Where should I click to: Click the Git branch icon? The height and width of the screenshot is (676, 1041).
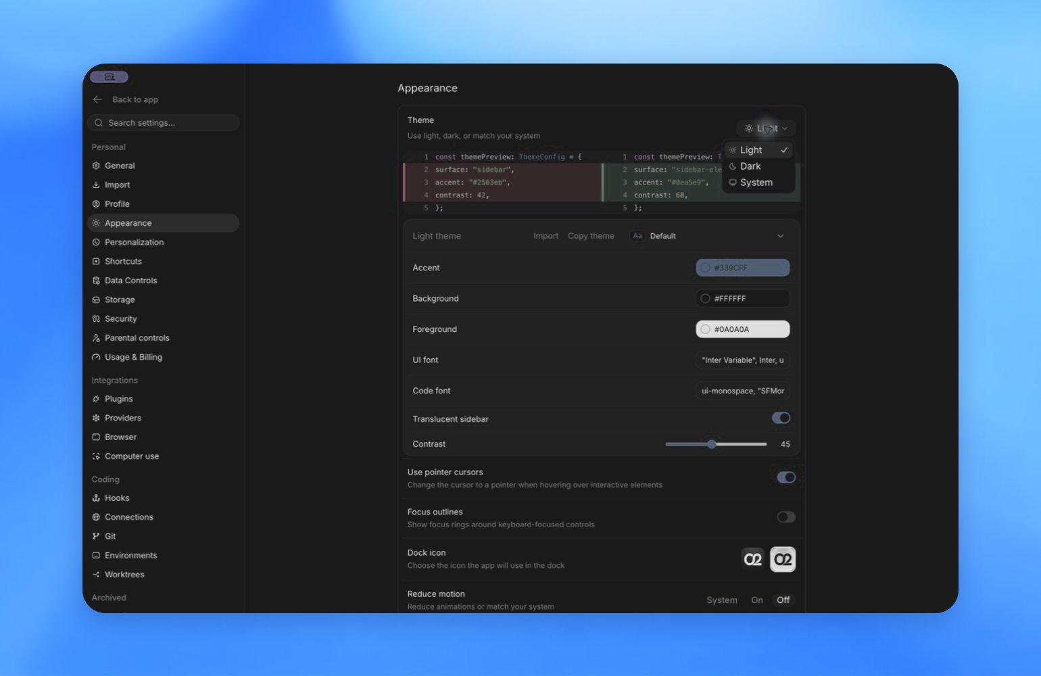click(x=96, y=536)
